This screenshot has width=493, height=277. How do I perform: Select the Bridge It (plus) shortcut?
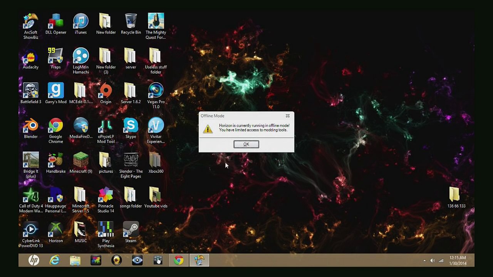click(31, 165)
